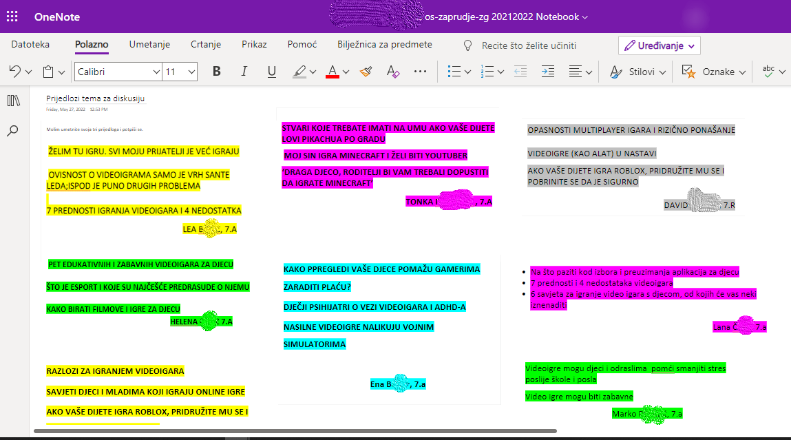
Task: Click the numbered list icon
Action: click(x=487, y=72)
